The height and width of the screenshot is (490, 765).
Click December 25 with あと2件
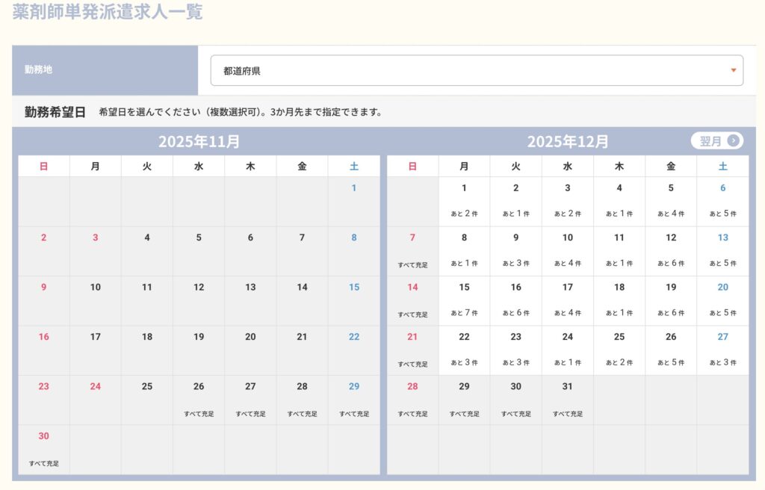coord(619,350)
